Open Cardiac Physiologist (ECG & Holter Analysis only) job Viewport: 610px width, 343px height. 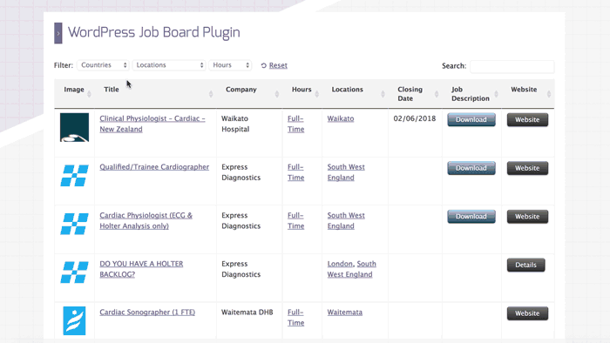click(146, 220)
